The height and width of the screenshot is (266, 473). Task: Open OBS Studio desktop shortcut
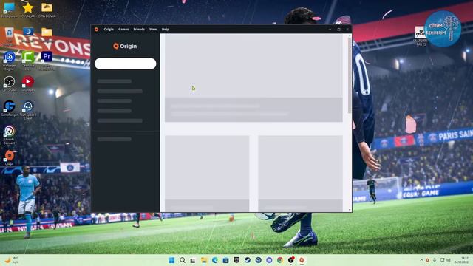[10, 83]
